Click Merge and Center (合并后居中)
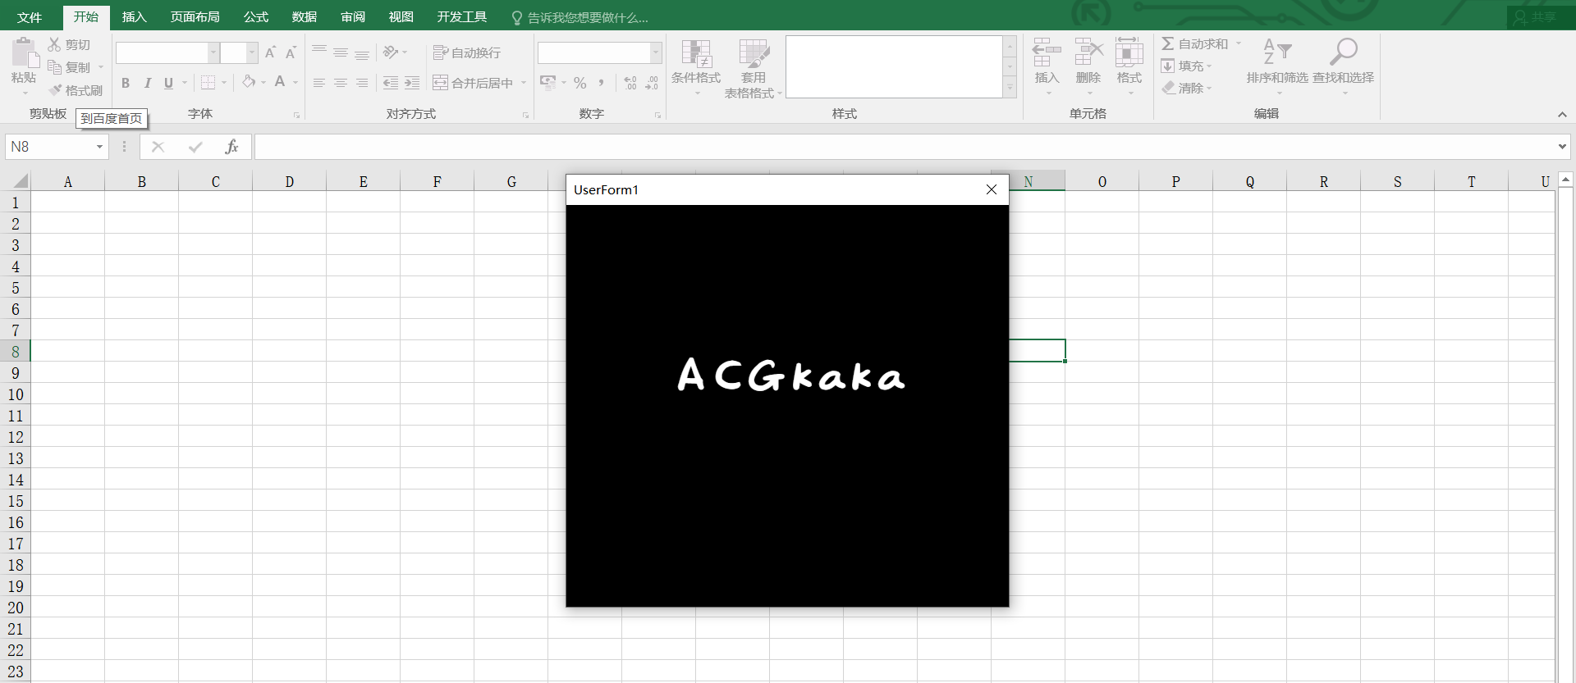The image size is (1576, 683). click(473, 83)
